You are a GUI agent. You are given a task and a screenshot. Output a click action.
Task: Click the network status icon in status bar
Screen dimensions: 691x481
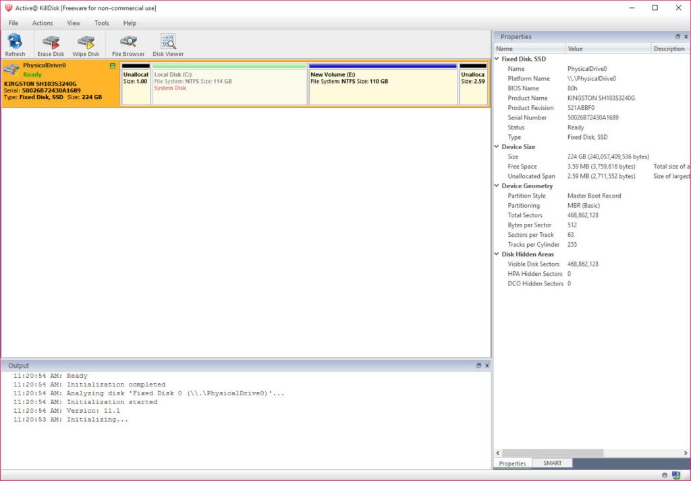click(676, 476)
